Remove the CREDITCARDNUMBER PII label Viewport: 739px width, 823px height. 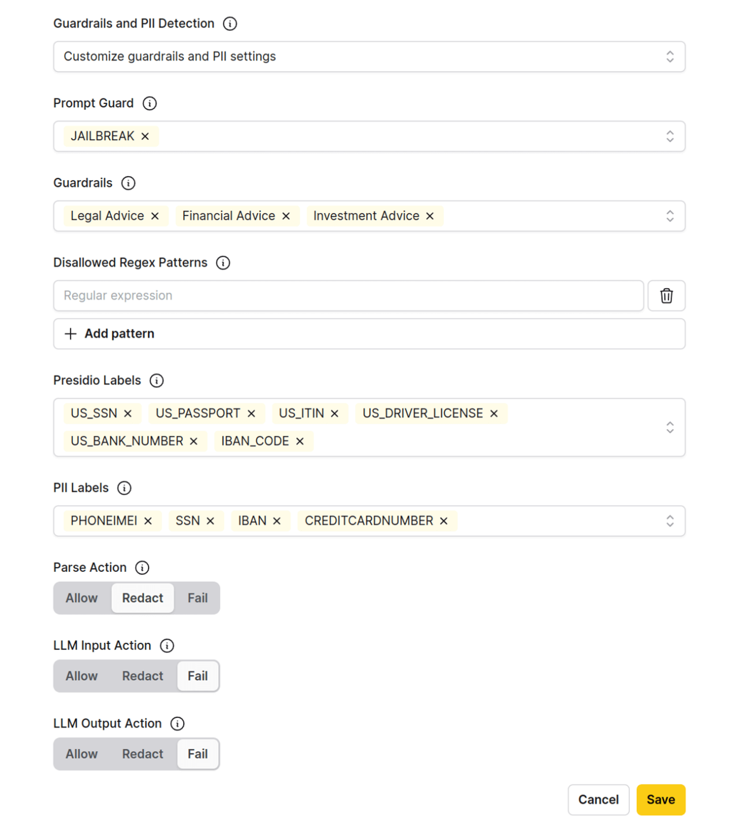pos(443,521)
